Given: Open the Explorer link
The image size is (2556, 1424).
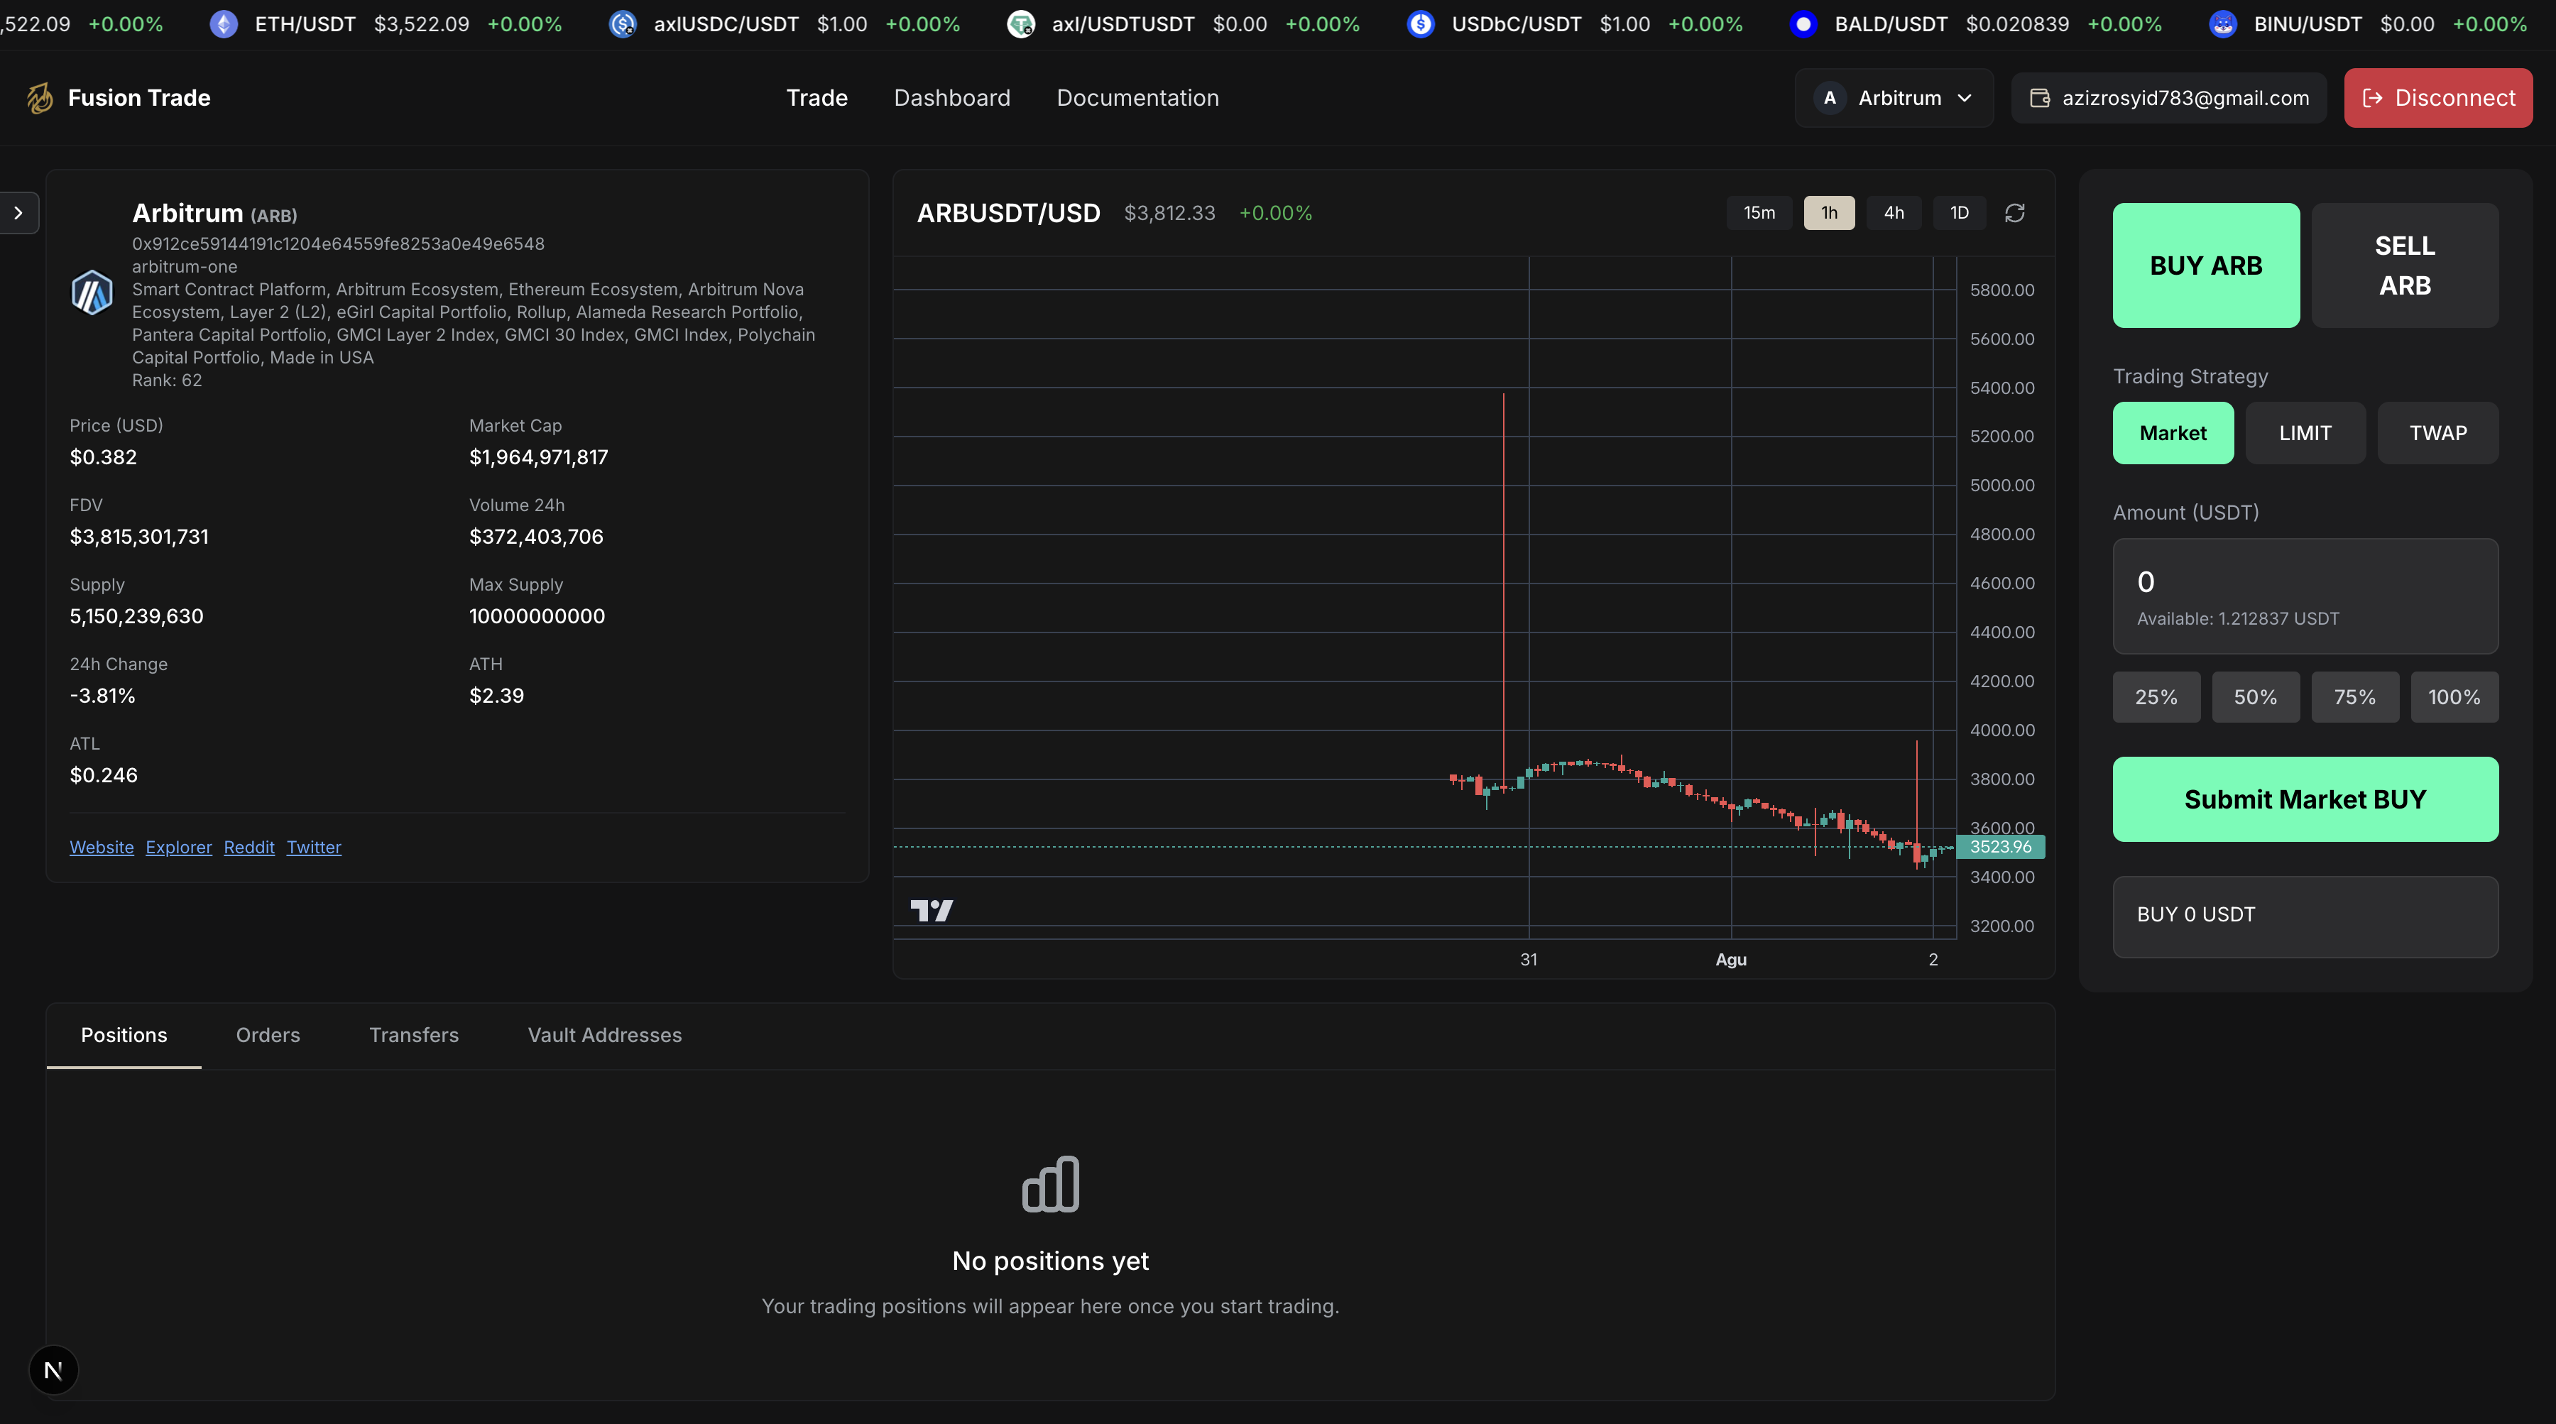Looking at the screenshot, I should [179, 846].
